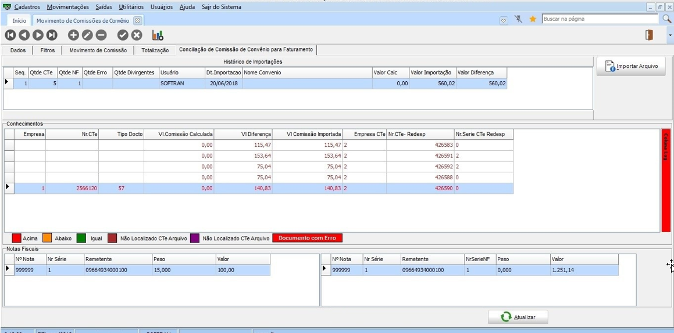Go to the previous record
674x333 pixels.
point(24,35)
